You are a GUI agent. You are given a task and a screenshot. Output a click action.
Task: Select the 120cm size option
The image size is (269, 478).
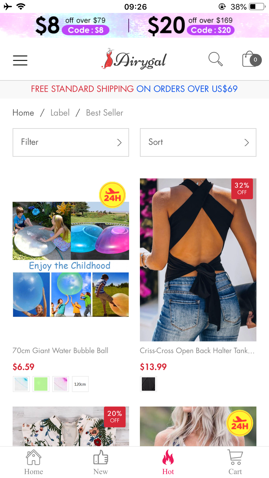pyautogui.click(x=80, y=384)
